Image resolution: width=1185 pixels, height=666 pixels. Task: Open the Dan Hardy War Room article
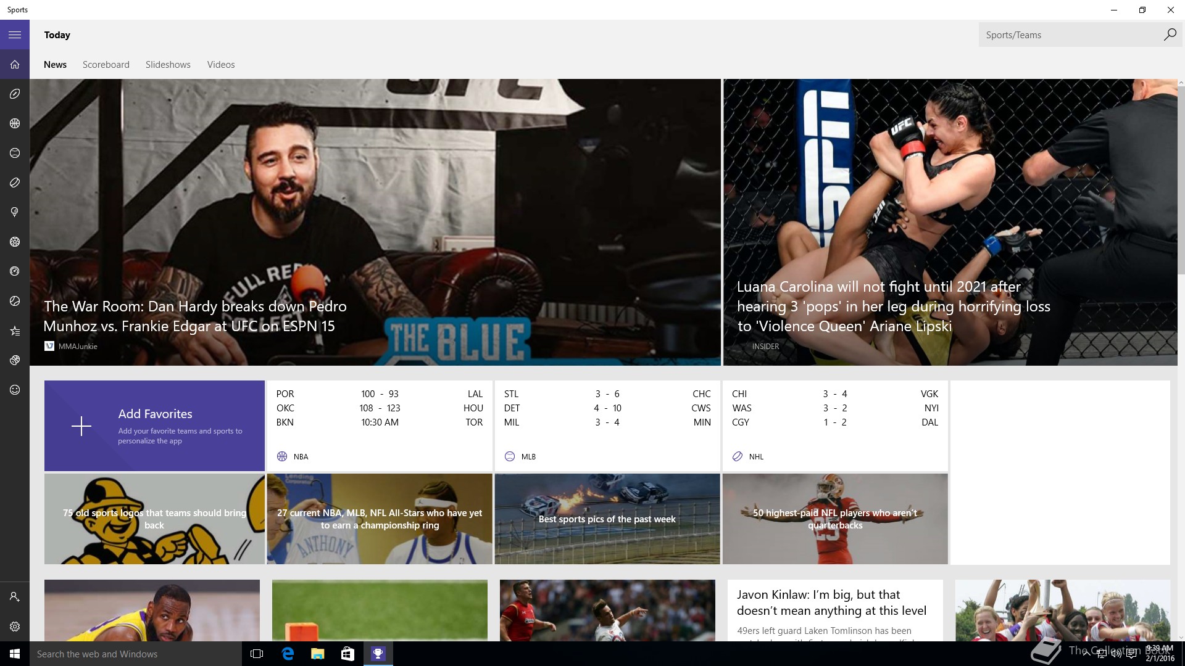point(375,222)
